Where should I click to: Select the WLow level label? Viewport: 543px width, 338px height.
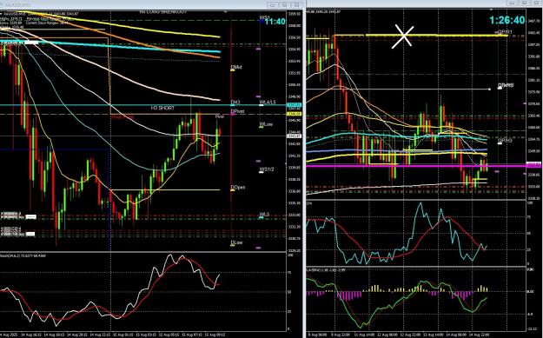(266, 124)
